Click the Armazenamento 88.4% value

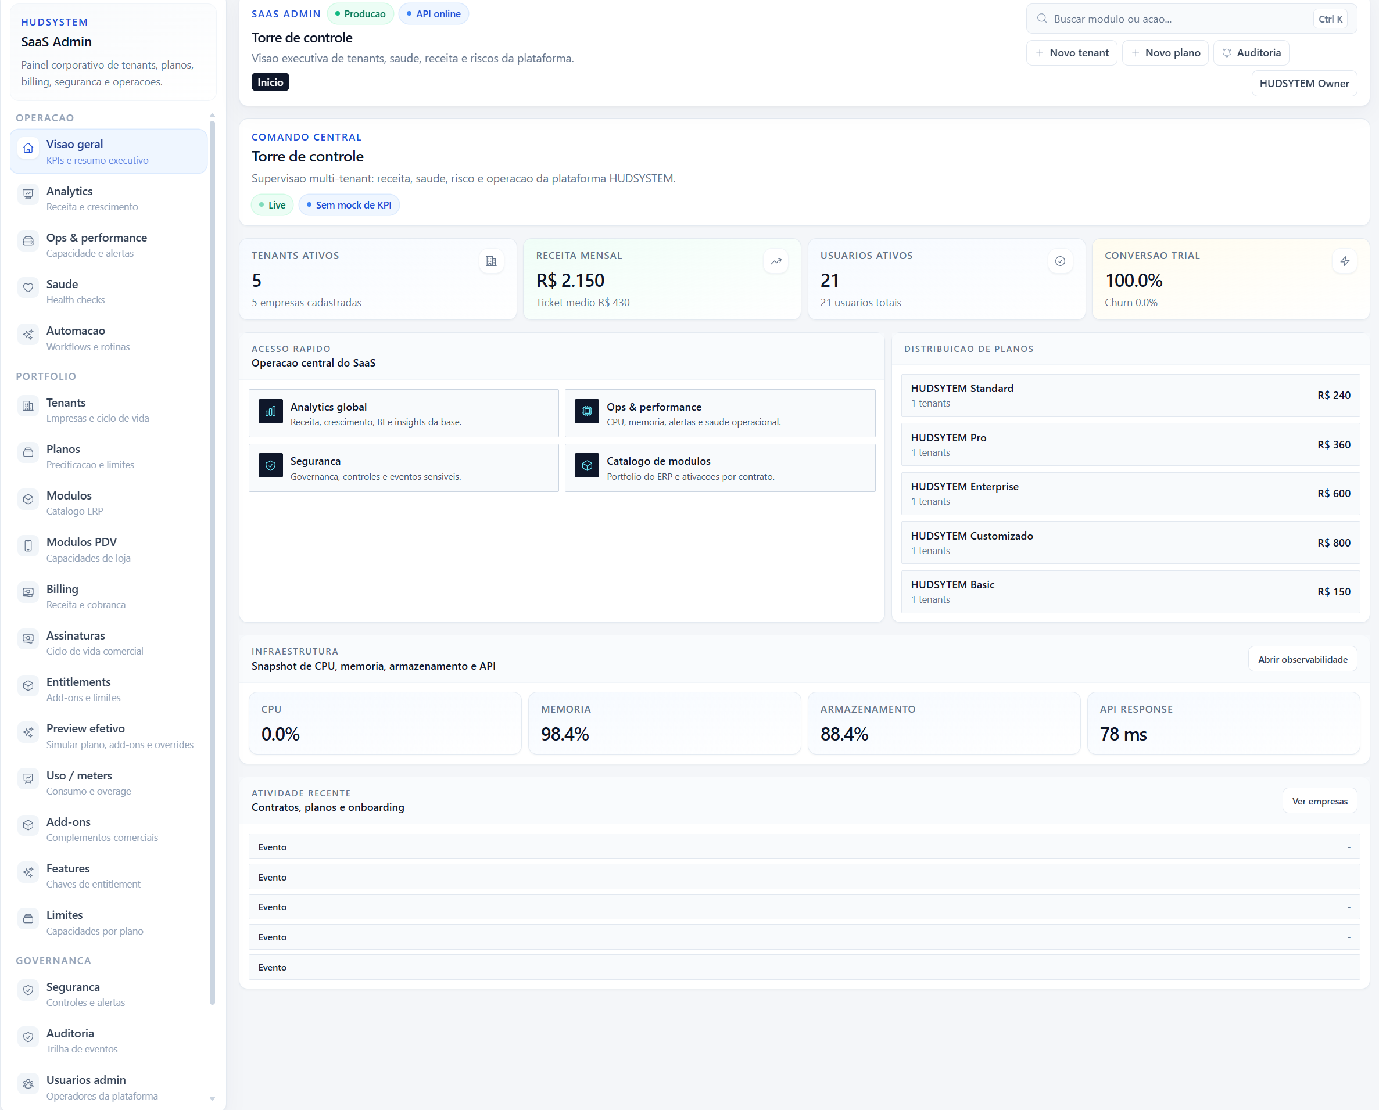point(844,734)
